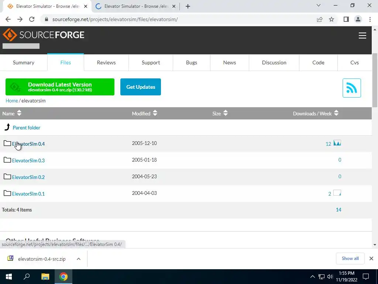Close the second Elevator Simulator browser tab
Screen dimensions: 378x284
(x=174, y=7)
